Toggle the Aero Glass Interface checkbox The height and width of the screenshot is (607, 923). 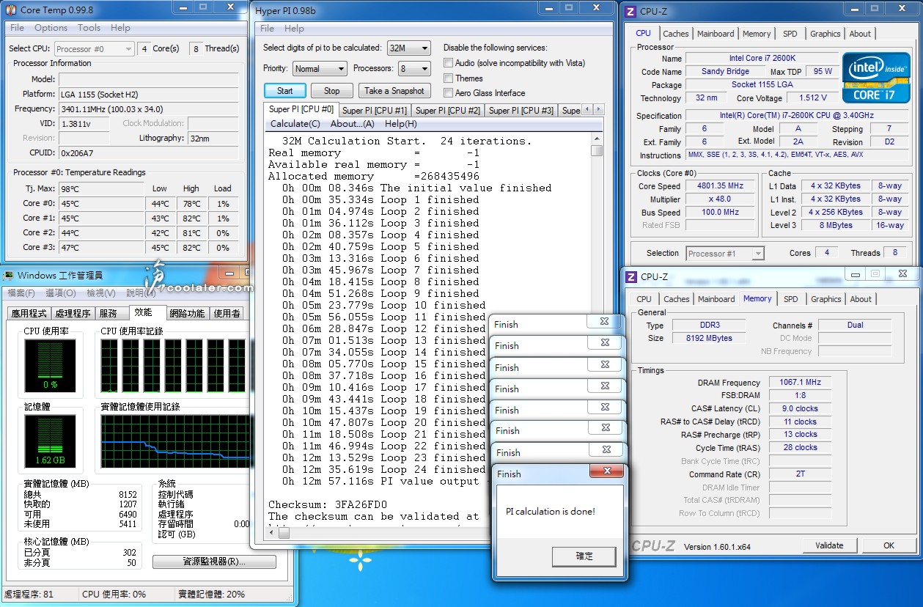coord(448,93)
